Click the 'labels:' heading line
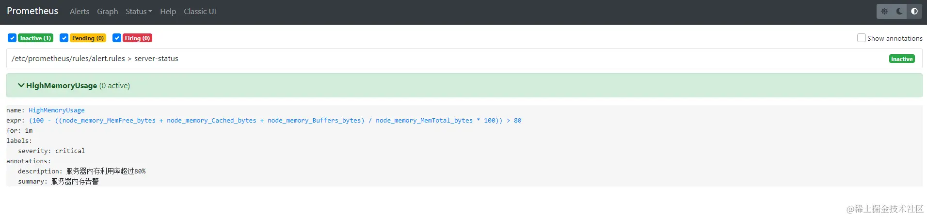927x217 pixels. 19,141
